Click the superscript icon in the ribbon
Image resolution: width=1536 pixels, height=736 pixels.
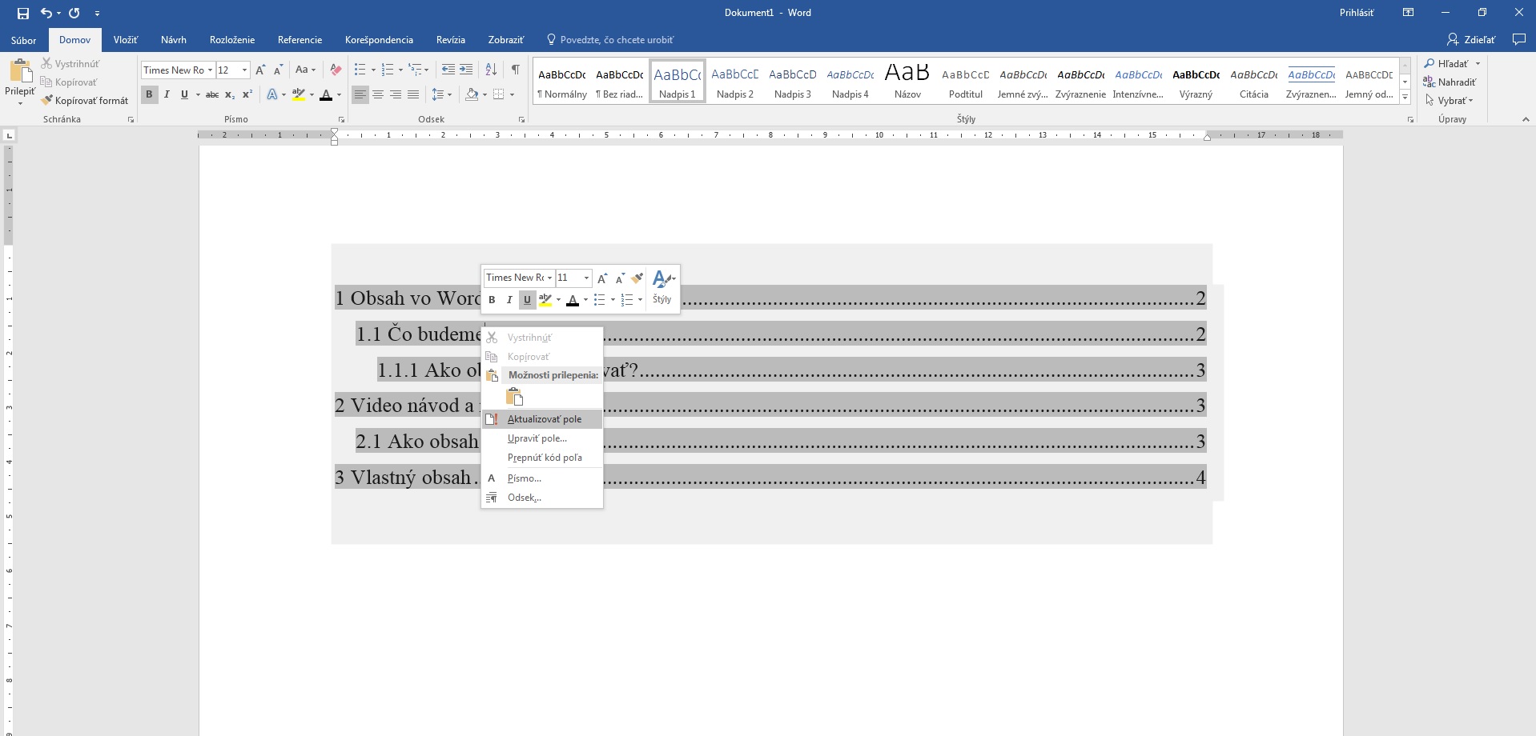coord(247,94)
